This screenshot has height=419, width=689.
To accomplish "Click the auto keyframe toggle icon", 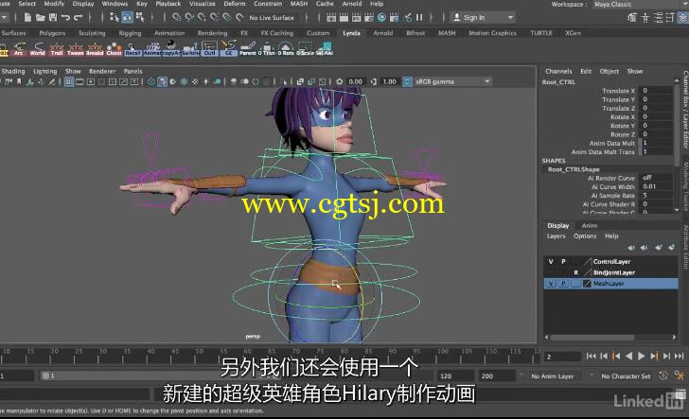I will click(x=663, y=375).
